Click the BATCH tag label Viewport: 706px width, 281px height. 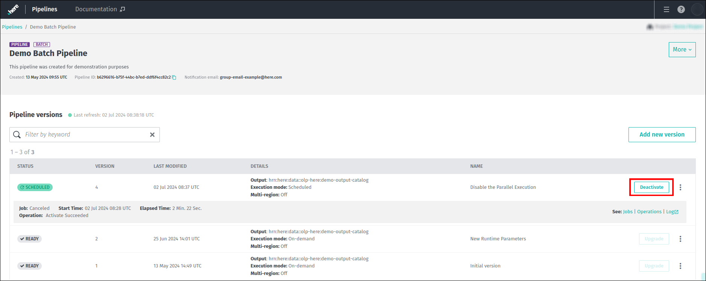[42, 44]
